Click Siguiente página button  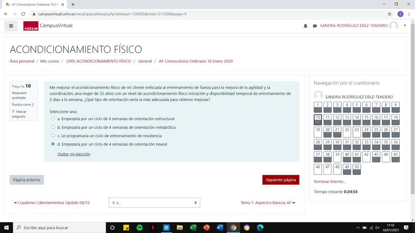tap(281, 180)
